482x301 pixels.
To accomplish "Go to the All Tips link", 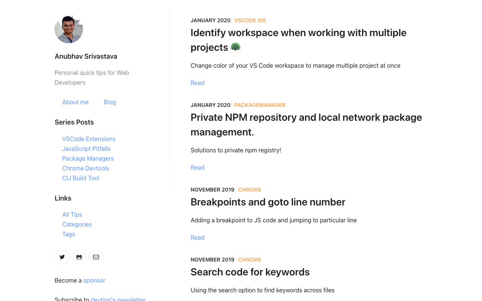I will coord(72,214).
